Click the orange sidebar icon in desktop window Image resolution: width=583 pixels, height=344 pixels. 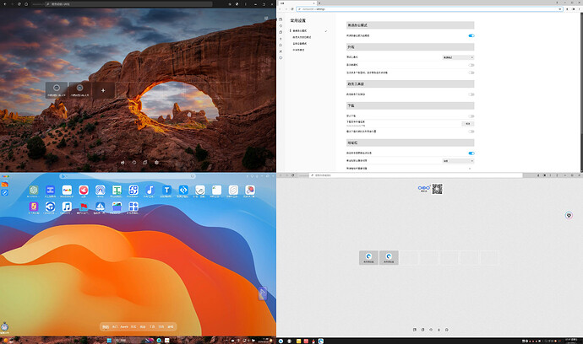click(4, 185)
